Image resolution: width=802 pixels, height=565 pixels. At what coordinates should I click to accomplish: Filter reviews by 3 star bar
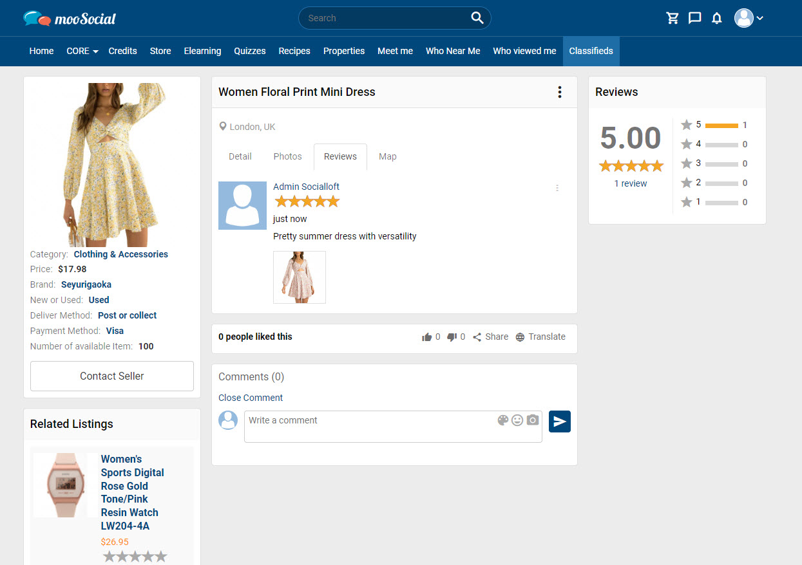[721, 164]
